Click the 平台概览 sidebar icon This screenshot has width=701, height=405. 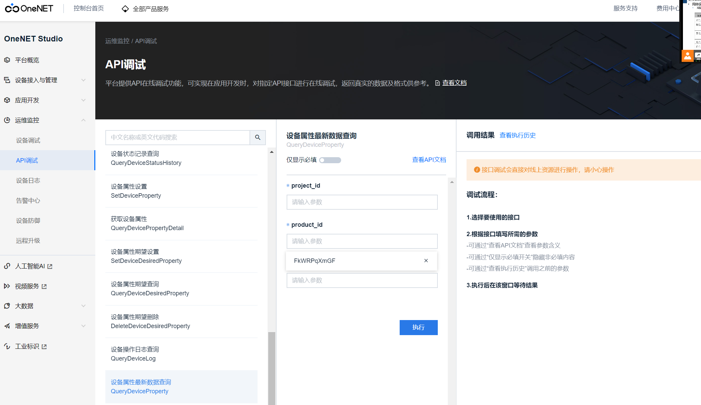click(7, 60)
